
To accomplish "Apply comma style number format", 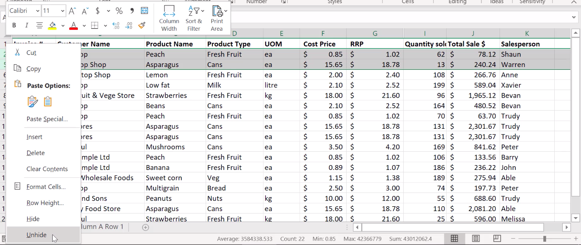I will tap(132, 11).
